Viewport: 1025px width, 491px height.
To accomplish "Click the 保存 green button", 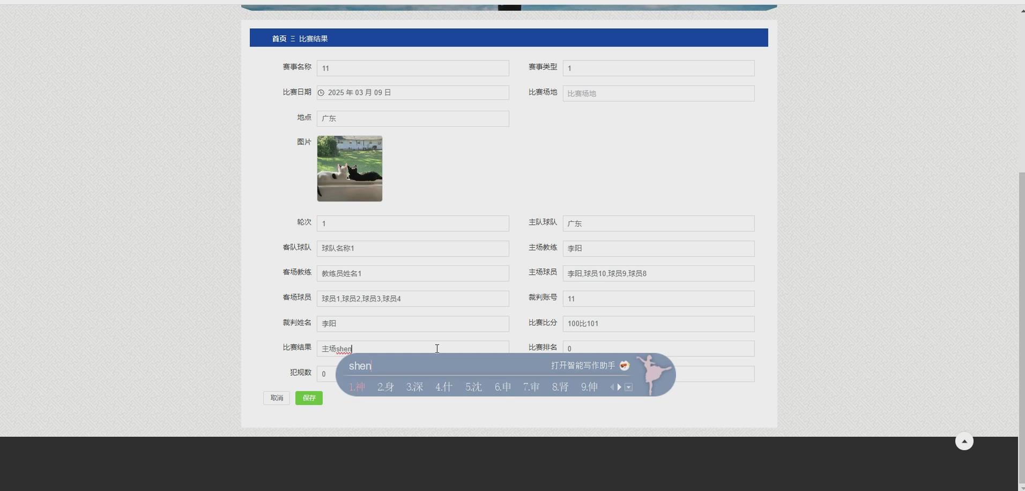I will click(x=309, y=398).
